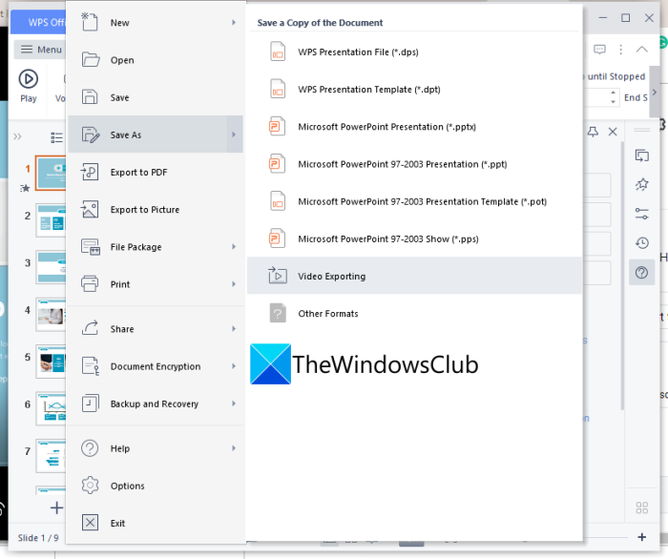Expand the Document Encryption submenu arrow

click(234, 366)
